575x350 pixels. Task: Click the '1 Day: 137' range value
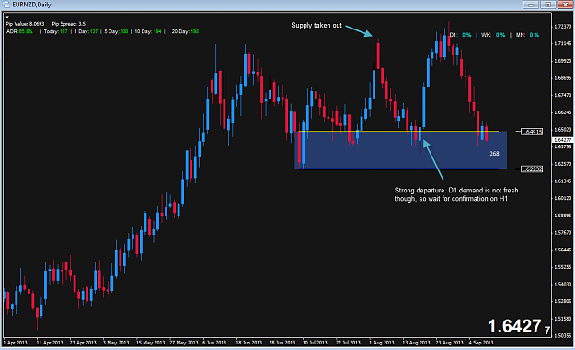coord(86,31)
